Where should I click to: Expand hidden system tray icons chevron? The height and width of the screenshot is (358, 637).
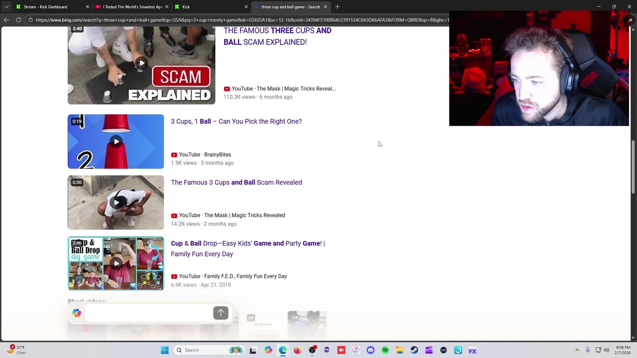[x=577, y=350]
